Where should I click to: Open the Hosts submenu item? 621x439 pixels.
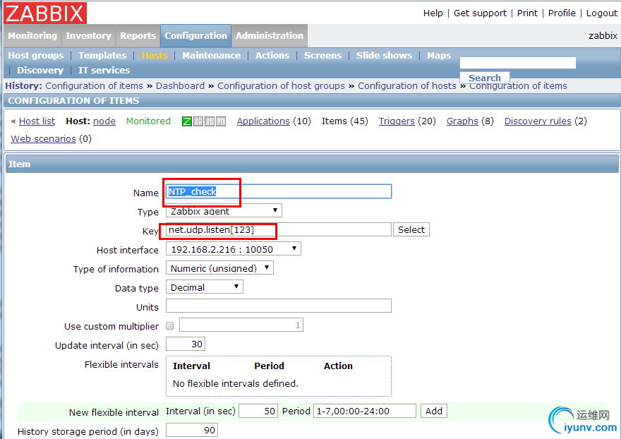click(154, 56)
